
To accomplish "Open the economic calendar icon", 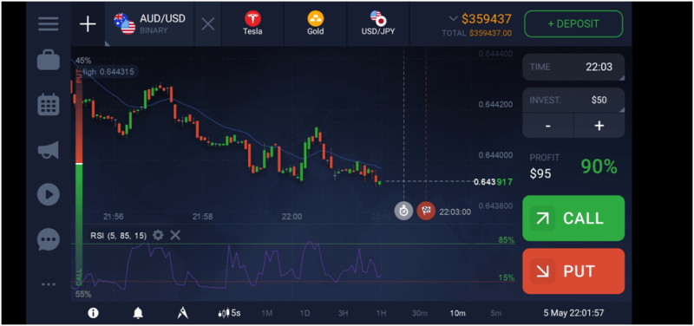I will coord(49,105).
